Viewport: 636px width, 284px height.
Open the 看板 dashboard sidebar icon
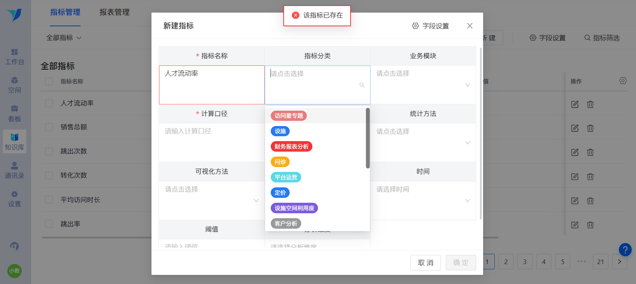point(14,114)
